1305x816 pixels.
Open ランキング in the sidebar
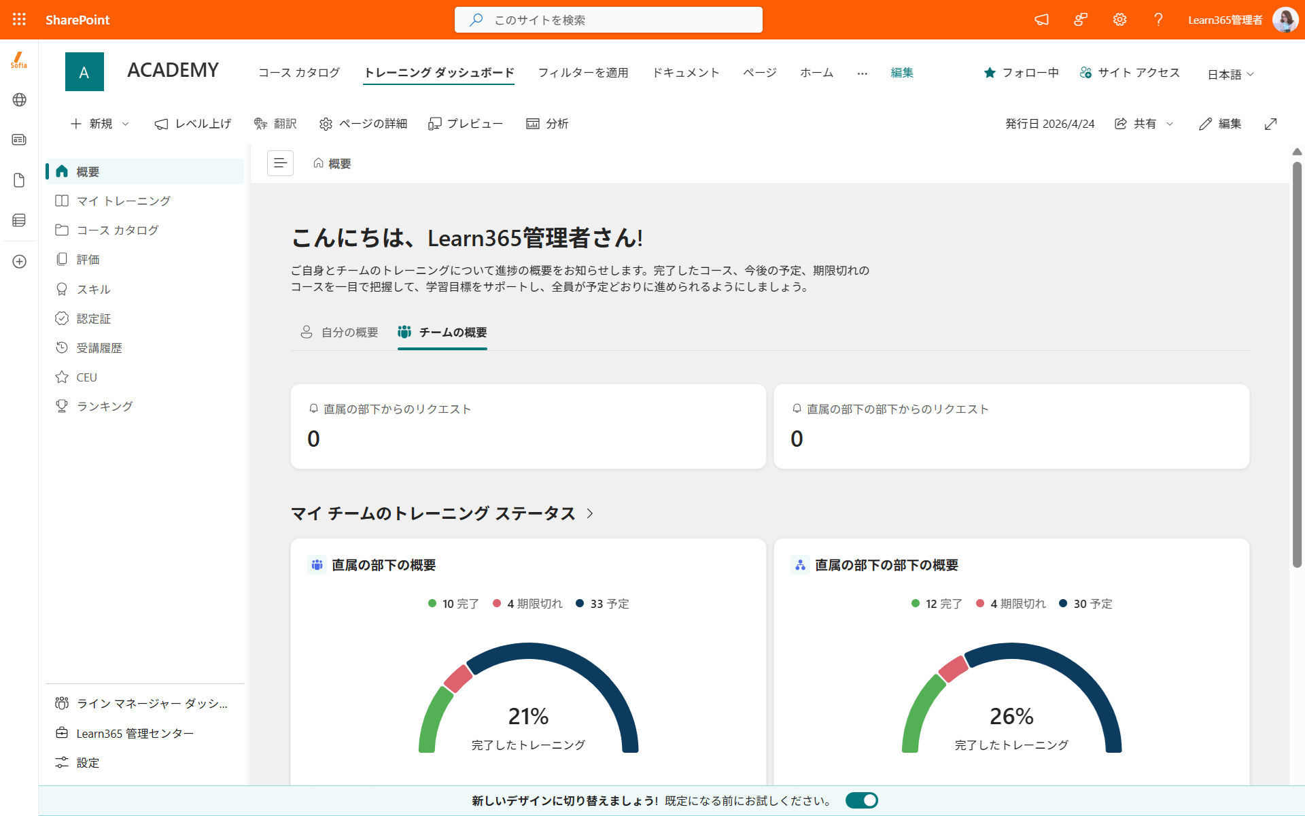(145, 406)
